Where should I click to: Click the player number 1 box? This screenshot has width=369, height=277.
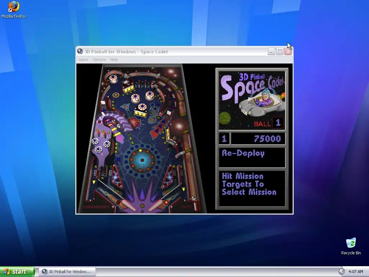224,138
